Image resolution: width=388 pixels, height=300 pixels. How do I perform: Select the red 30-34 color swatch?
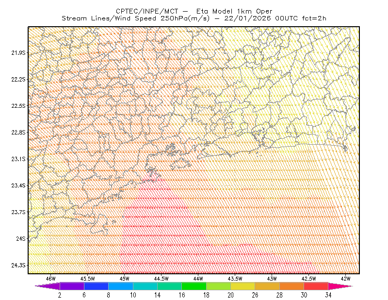316,286
